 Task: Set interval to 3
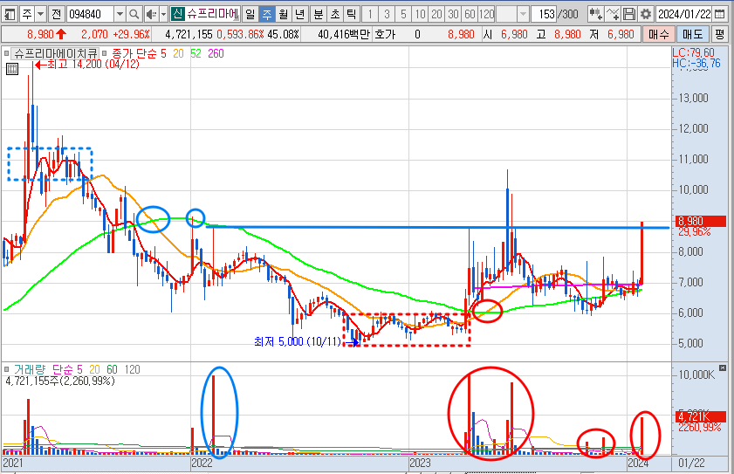387,15
